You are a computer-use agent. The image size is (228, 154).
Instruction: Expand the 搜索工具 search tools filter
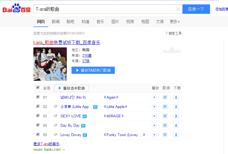point(173,34)
